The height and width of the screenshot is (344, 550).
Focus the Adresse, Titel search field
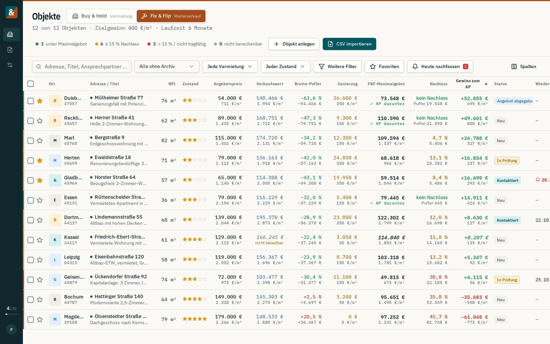pos(82,67)
